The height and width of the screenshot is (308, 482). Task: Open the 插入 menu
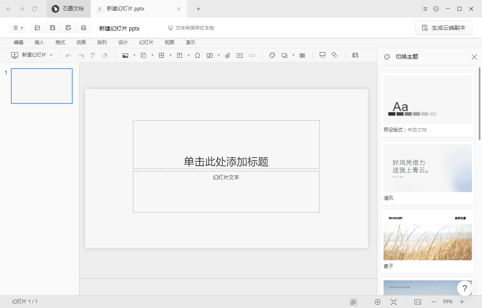(39, 42)
